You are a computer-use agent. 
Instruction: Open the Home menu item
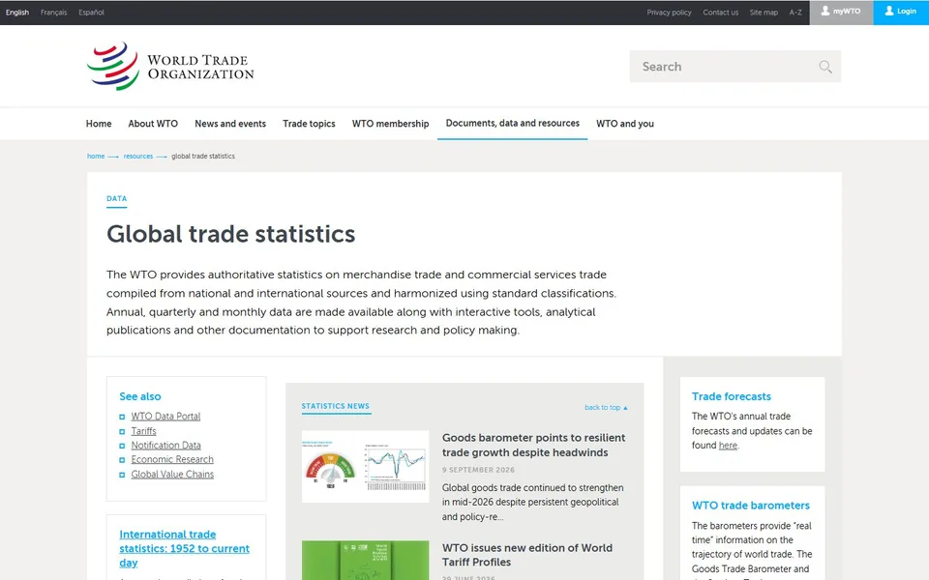(x=99, y=124)
